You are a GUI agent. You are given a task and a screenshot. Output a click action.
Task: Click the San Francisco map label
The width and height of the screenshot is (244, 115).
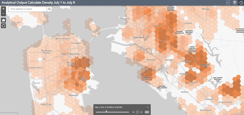pyautogui.click(x=70, y=54)
